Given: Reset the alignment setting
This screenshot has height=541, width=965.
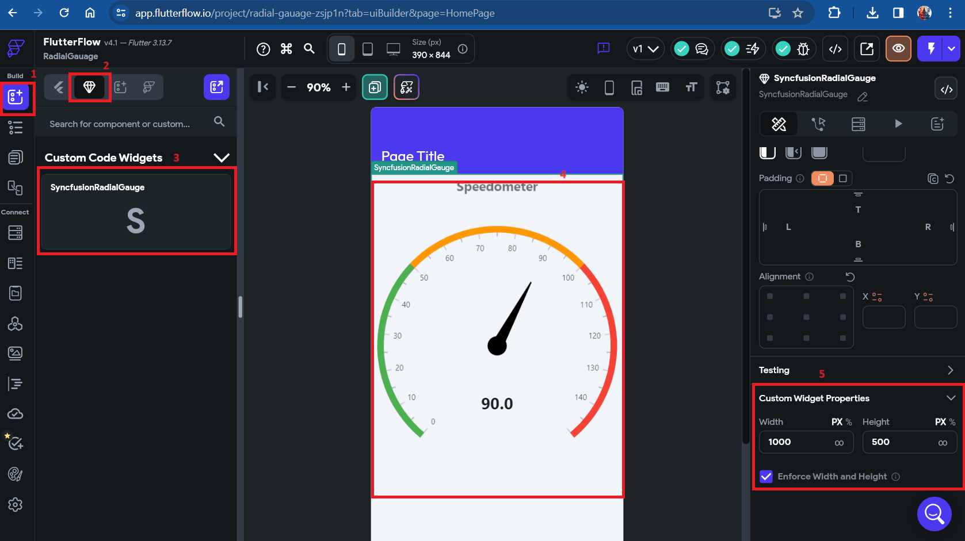Looking at the screenshot, I should click(x=850, y=277).
